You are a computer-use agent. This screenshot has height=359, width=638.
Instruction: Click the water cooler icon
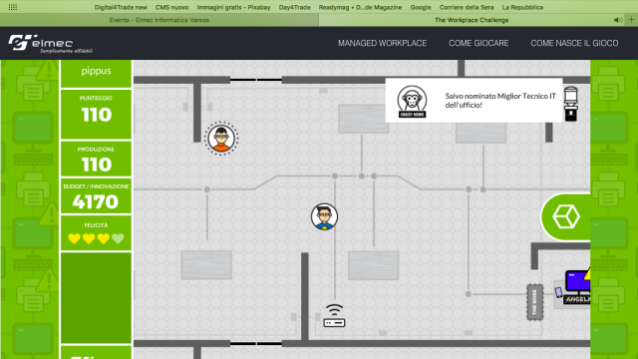[571, 104]
